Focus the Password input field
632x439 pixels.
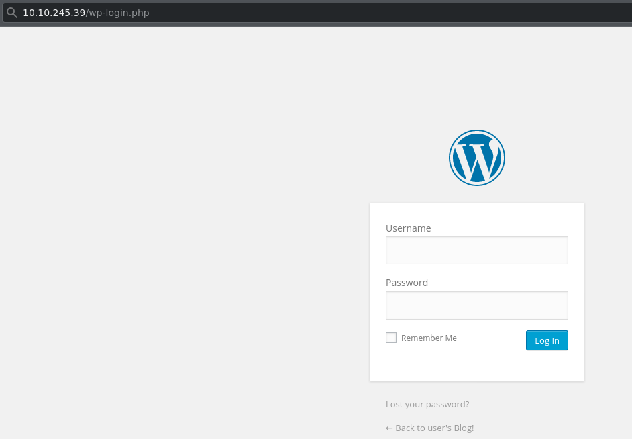477,305
